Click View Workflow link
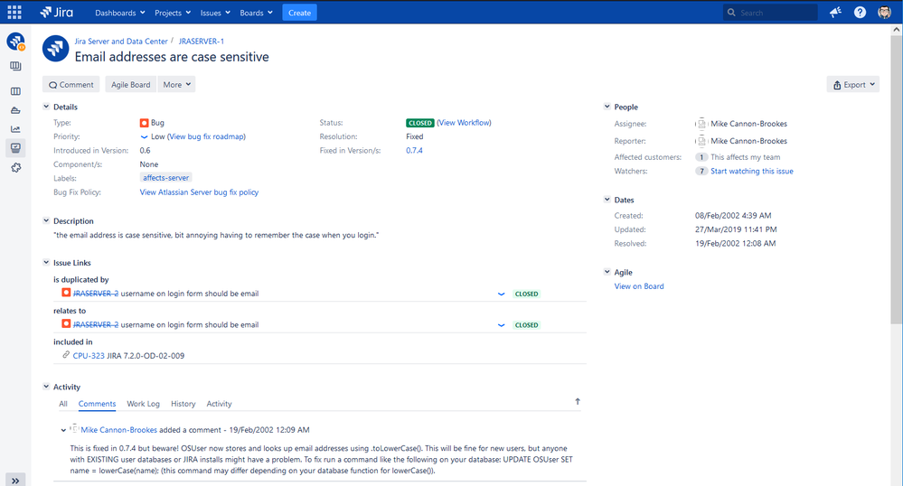Image resolution: width=903 pixels, height=486 pixels. (x=465, y=123)
